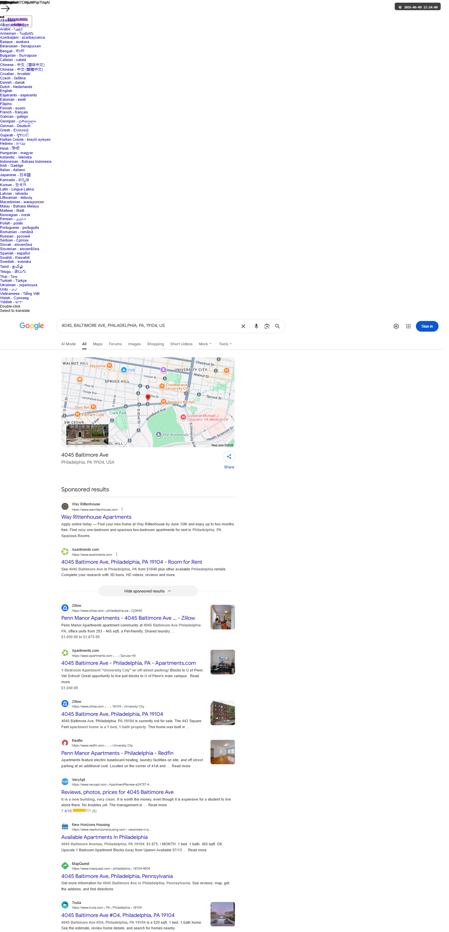Choose German - Deutsch language link
Image resolution: width=449 pixels, height=932 pixels.
tap(15, 126)
